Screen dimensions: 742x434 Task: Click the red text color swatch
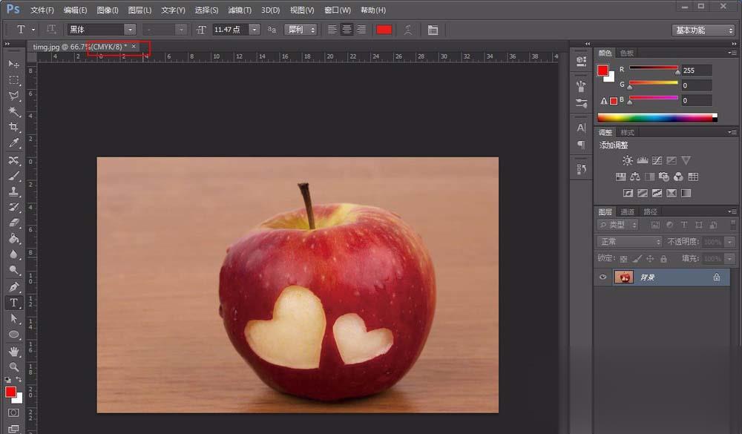384,30
